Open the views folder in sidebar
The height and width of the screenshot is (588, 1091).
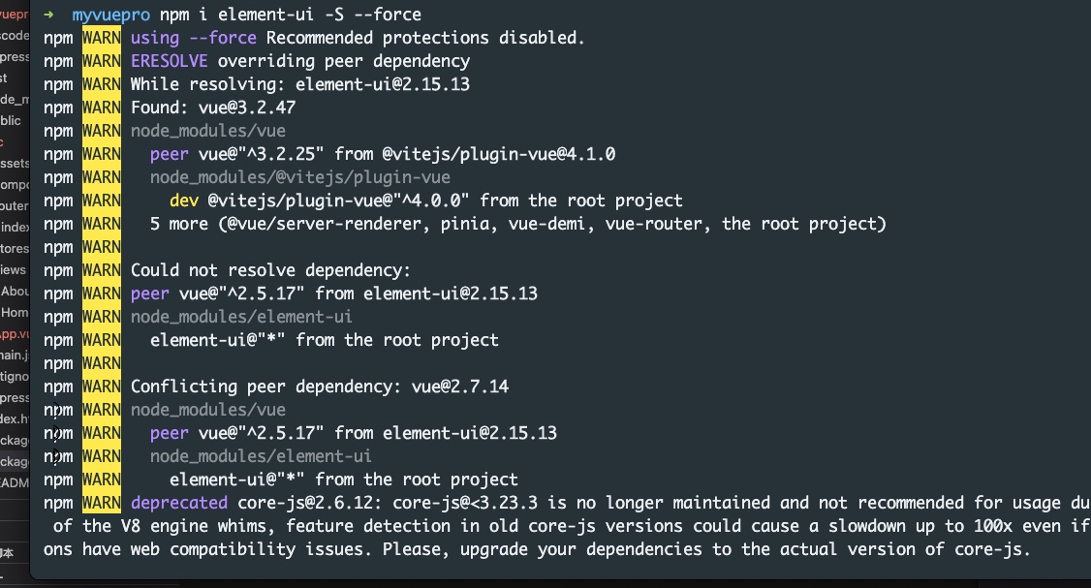[14, 270]
